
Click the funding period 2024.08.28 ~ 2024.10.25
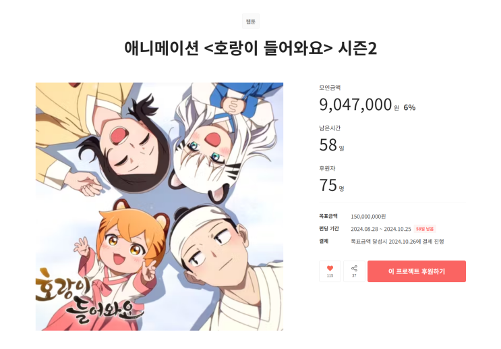pyautogui.click(x=380, y=229)
